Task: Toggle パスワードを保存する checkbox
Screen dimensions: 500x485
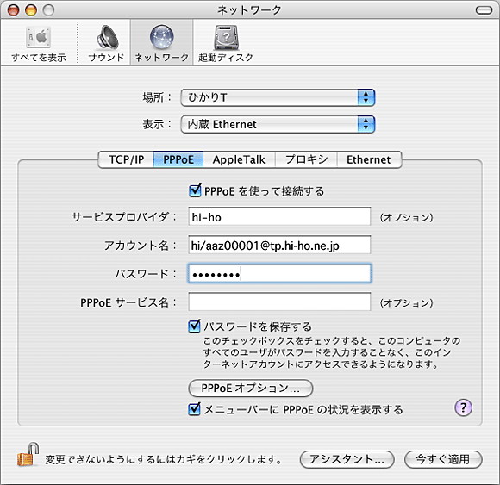Action: (x=194, y=326)
